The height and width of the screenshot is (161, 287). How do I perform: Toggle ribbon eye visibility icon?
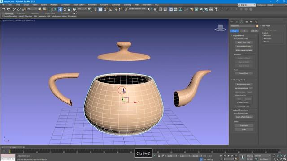tap(74, 13)
